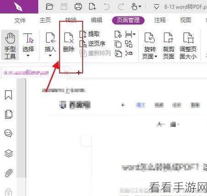Click 提取 to extract pages
The image size is (207, 196).
pyautogui.click(x=90, y=34)
